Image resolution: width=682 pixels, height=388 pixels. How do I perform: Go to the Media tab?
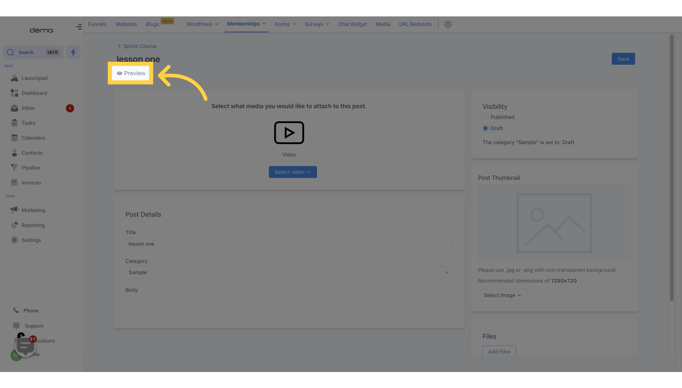pyautogui.click(x=383, y=24)
